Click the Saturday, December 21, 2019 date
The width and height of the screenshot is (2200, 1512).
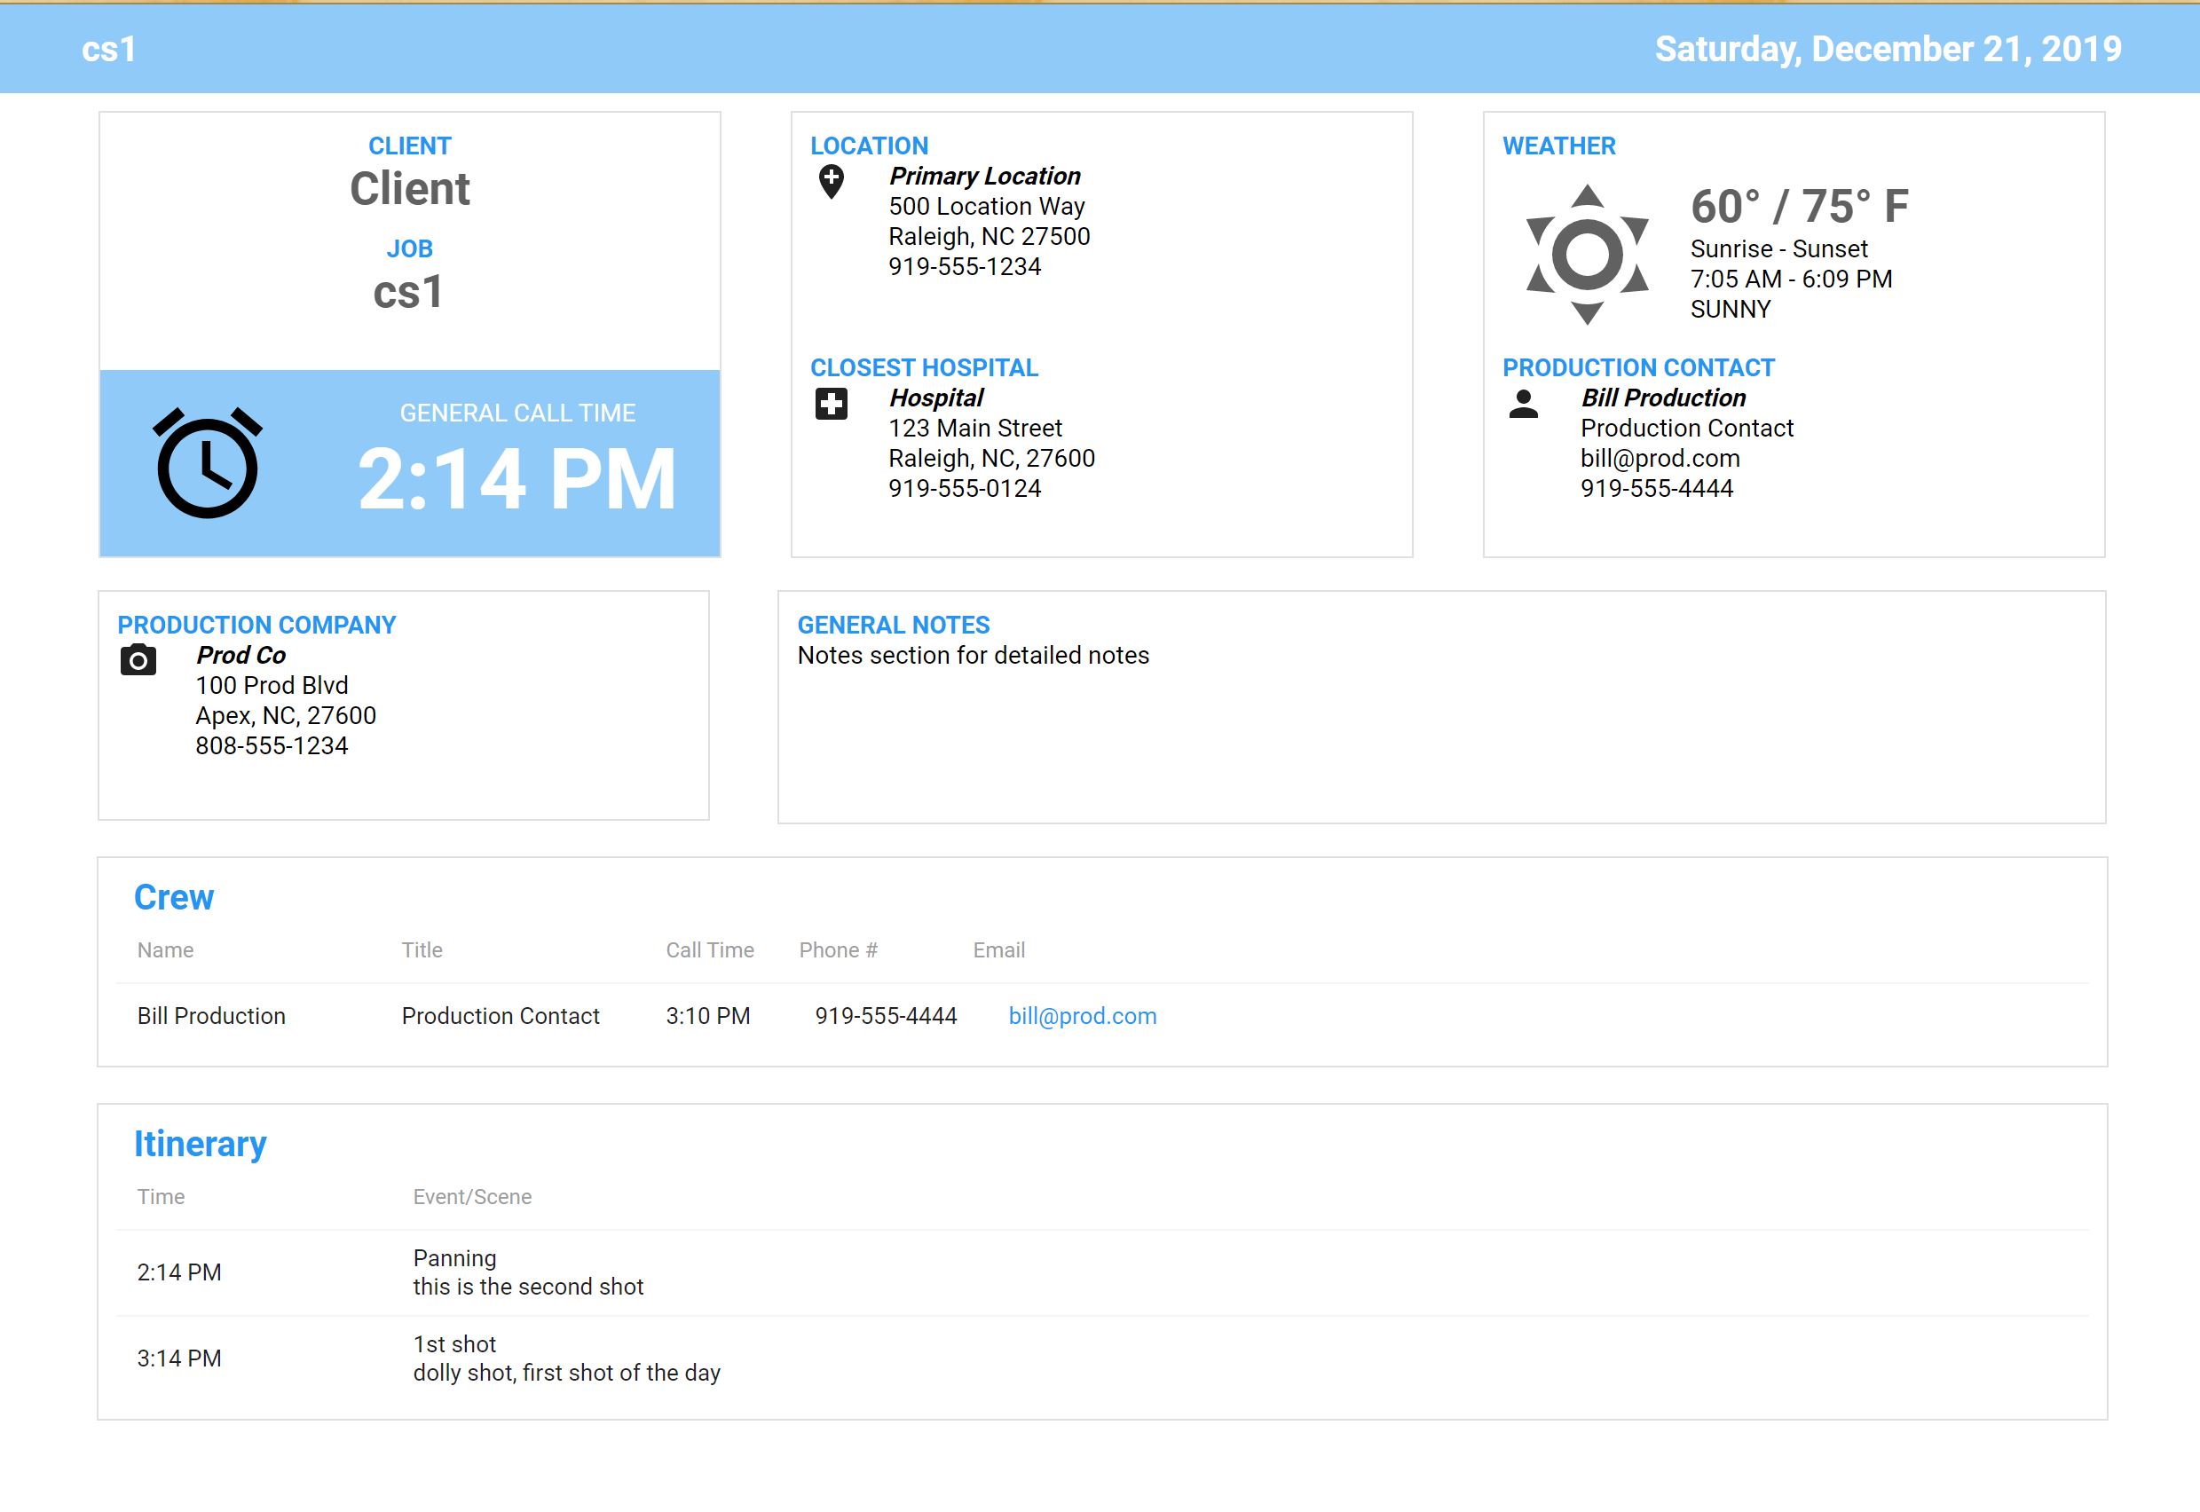tap(1888, 50)
